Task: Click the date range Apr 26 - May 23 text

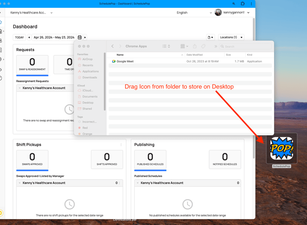Action: click(54, 37)
